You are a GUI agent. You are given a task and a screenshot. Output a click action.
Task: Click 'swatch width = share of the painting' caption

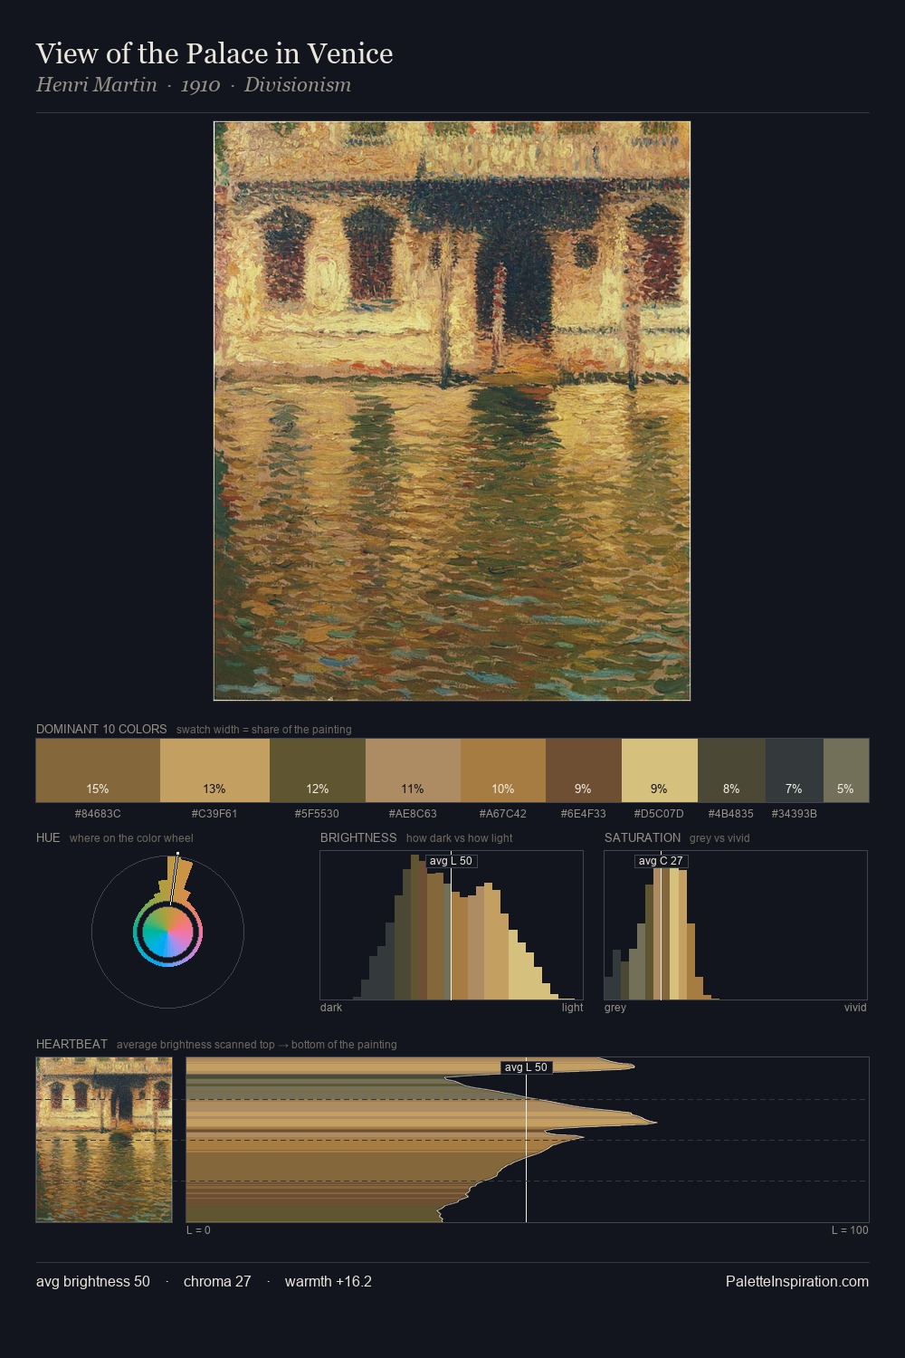pyautogui.click(x=264, y=730)
